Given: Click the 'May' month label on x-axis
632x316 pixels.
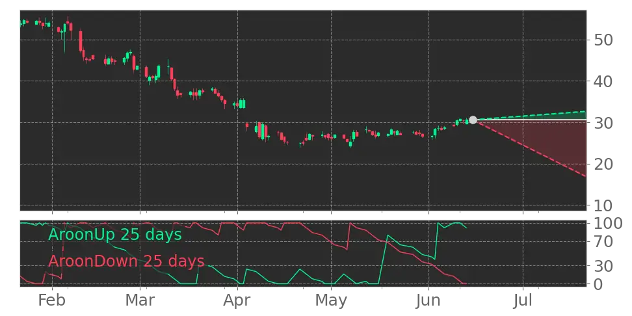Looking at the screenshot, I should pyautogui.click(x=331, y=300).
